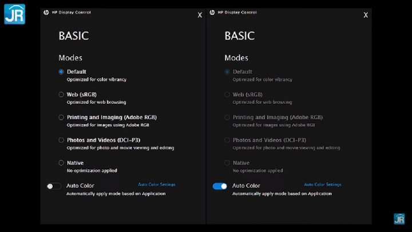Click the greyed-out Native radio in right window
Image resolution: width=412 pixels, height=232 pixels.
click(227, 163)
